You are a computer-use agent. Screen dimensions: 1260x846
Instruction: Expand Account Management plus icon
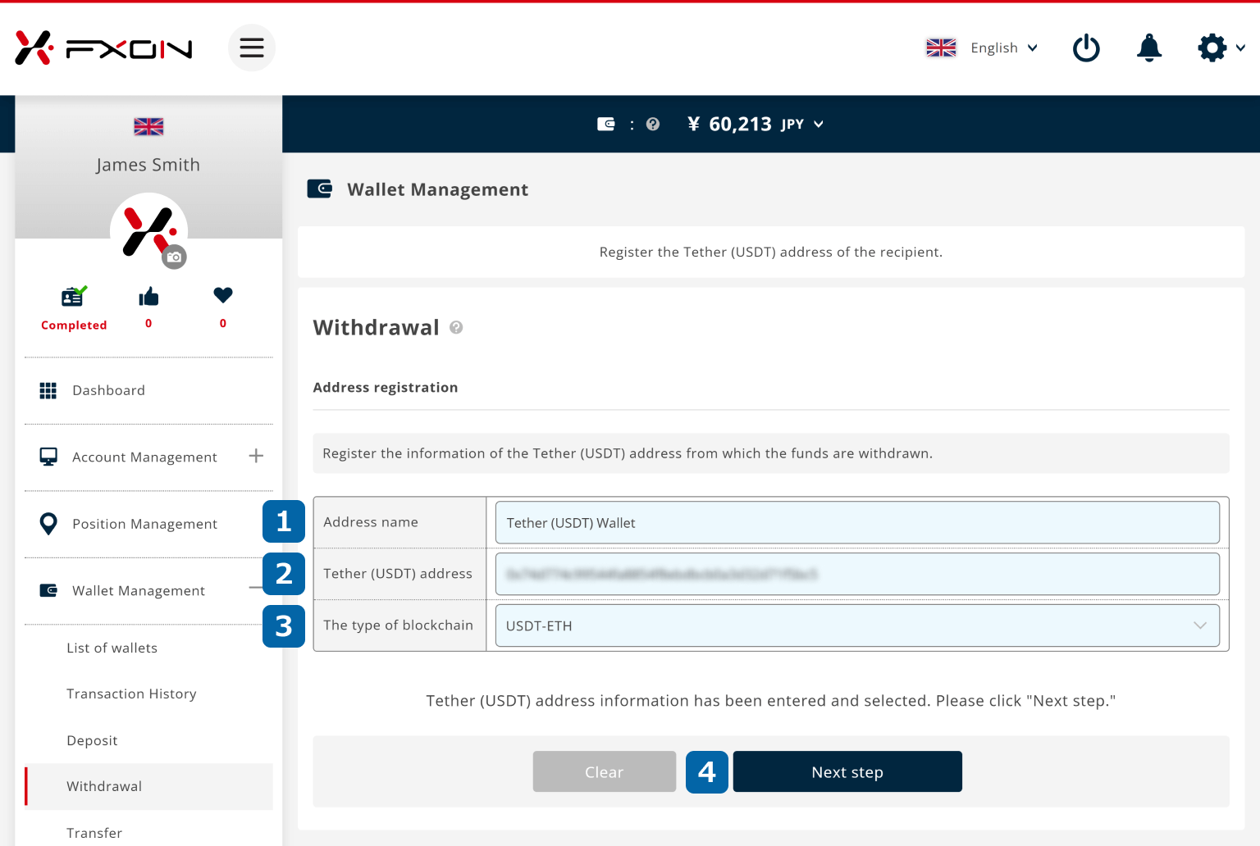(256, 456)
